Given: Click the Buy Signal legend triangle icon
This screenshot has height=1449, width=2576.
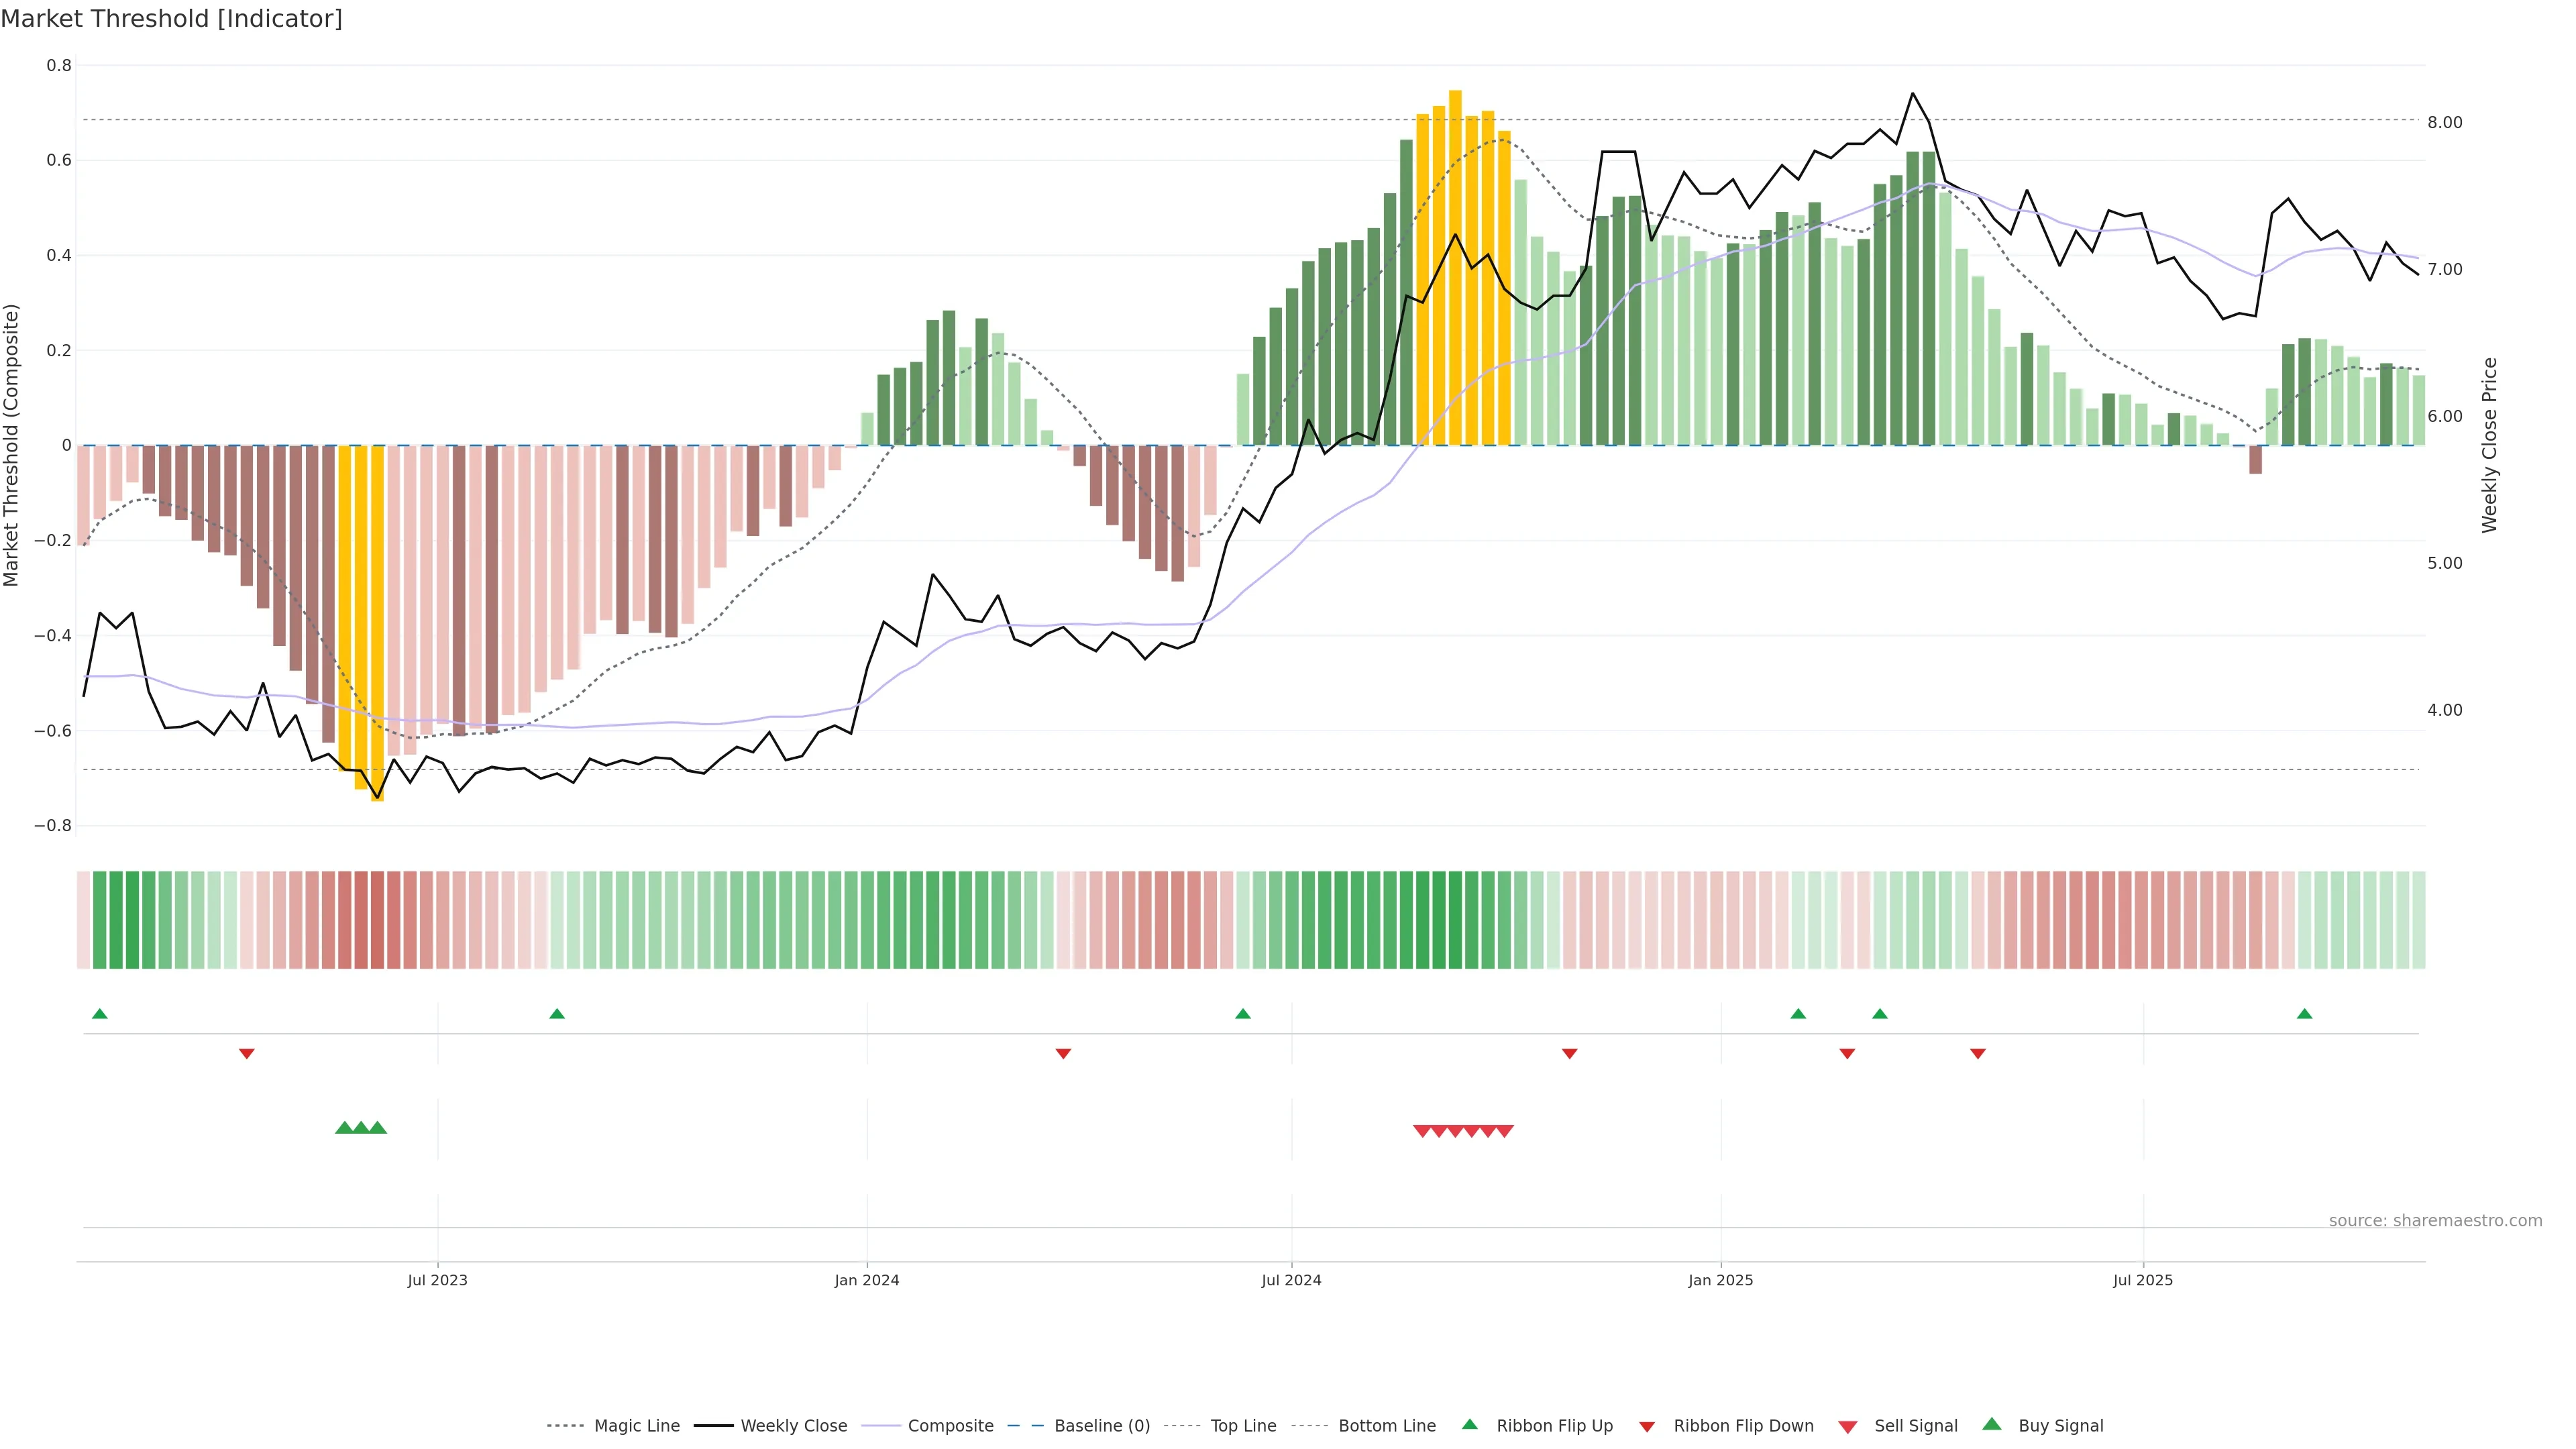Looking at the screenshot, I should [x=1991, y=1425].
